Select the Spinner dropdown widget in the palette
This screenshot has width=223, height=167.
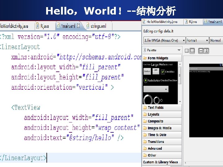point(156,89)
